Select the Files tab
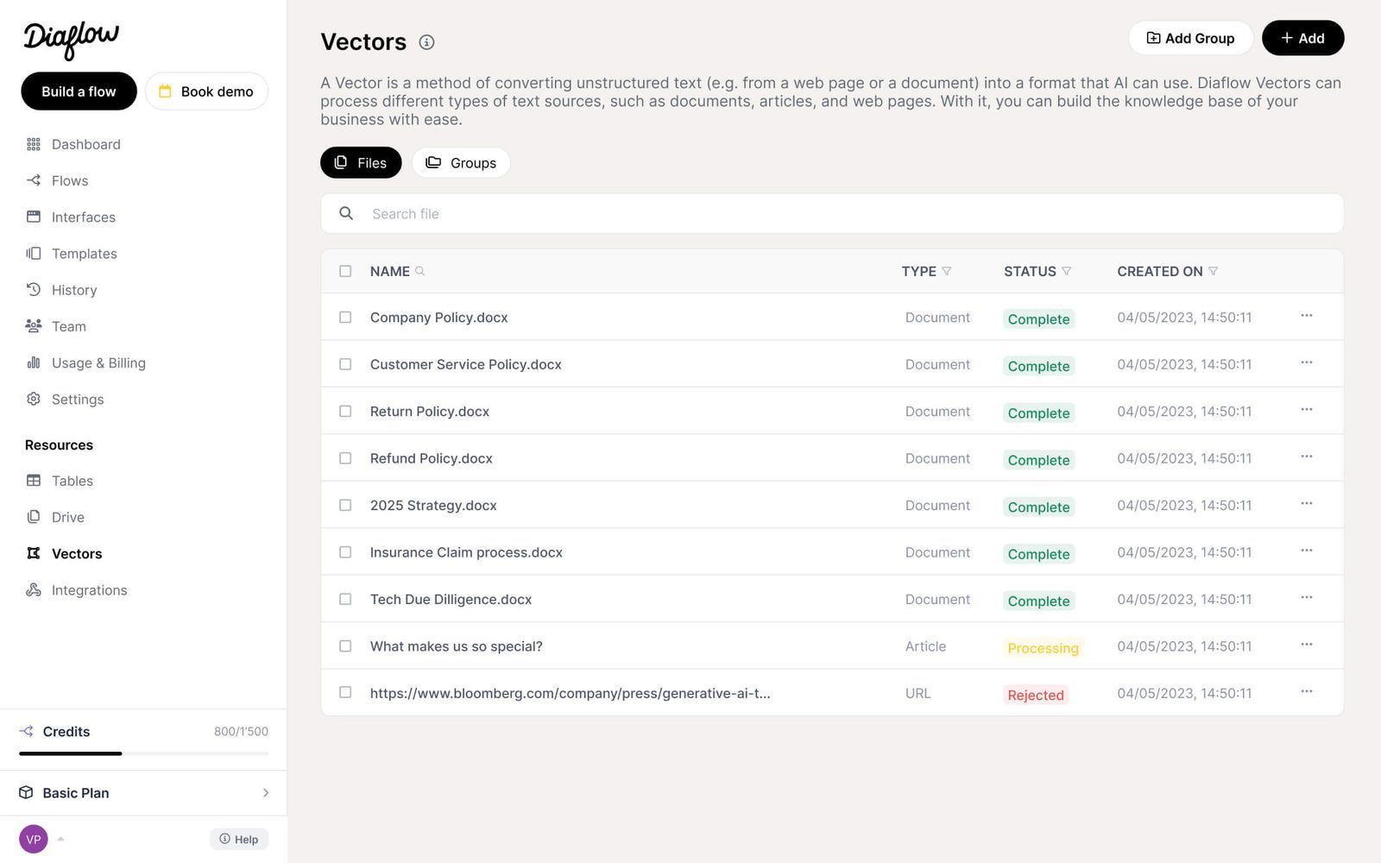Image resolution: width=1381 pixels, height=863 pixels. pos(361,162)
